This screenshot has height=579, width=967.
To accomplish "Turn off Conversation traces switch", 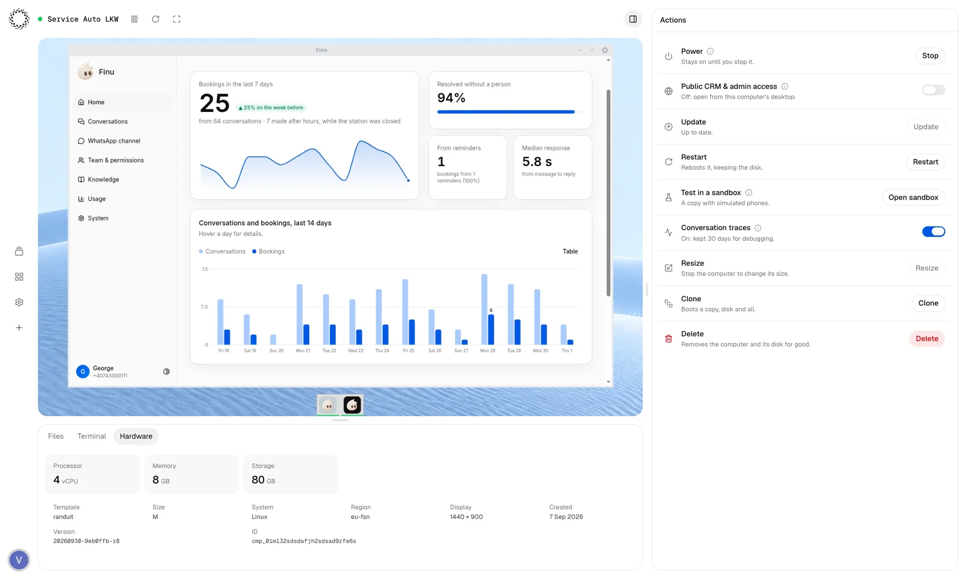I will (933, 232).
